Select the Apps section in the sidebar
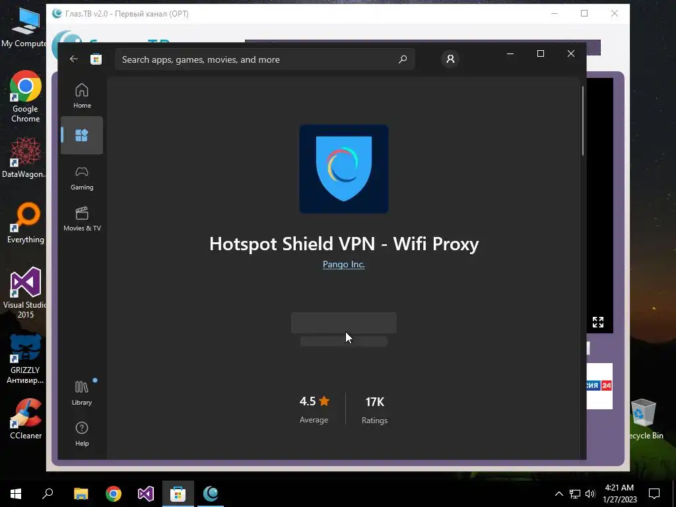Viewport: 676px width, 507px height. pos(82,135)
